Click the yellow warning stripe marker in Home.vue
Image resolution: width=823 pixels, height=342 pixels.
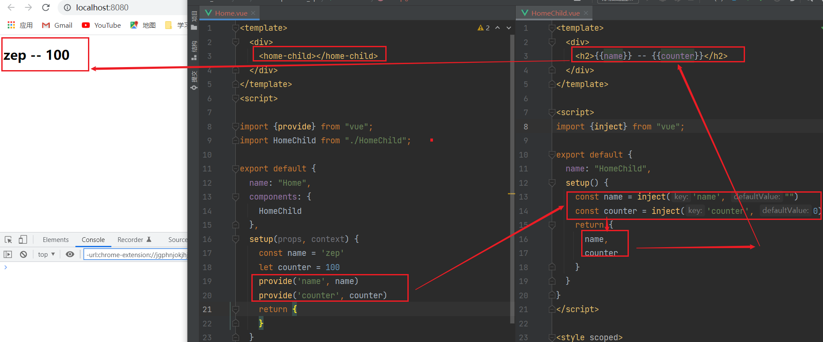(511, 194)
